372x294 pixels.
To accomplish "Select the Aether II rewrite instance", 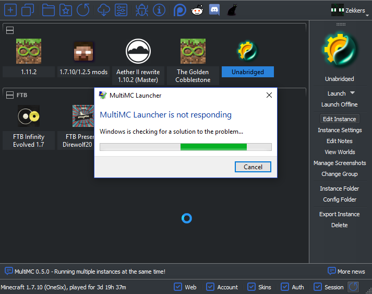I will click(x=138, y=61).
